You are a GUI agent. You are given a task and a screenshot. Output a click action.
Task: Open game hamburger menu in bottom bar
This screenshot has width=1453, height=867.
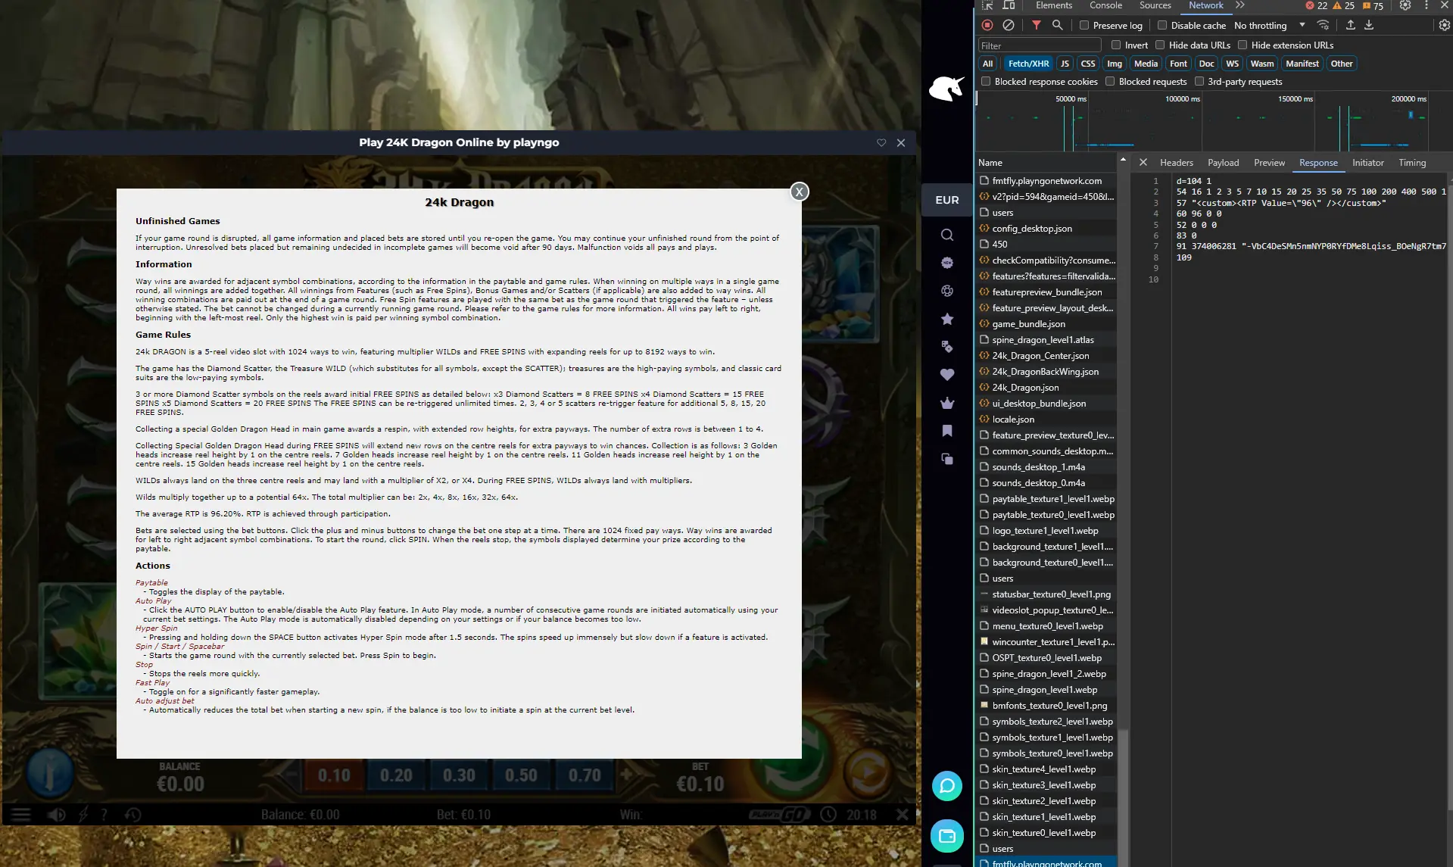tap(21, 815)
